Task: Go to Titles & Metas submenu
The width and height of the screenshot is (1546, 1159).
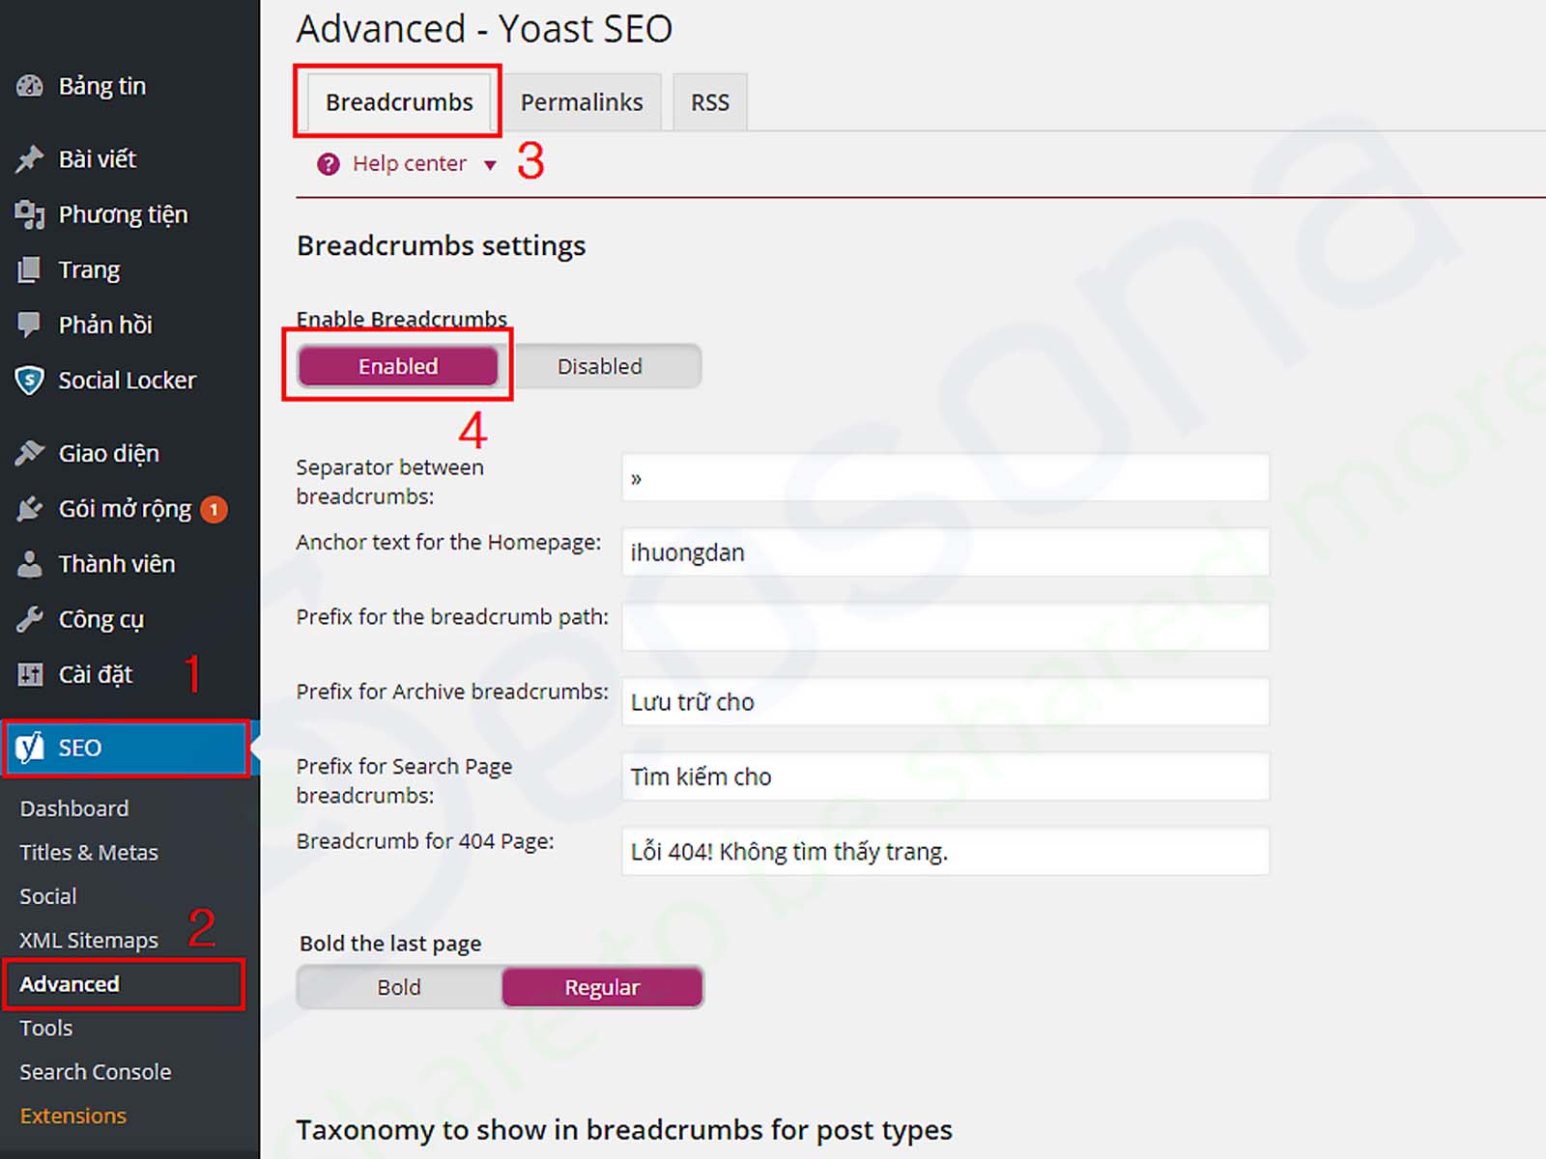Action: point(89,852)
